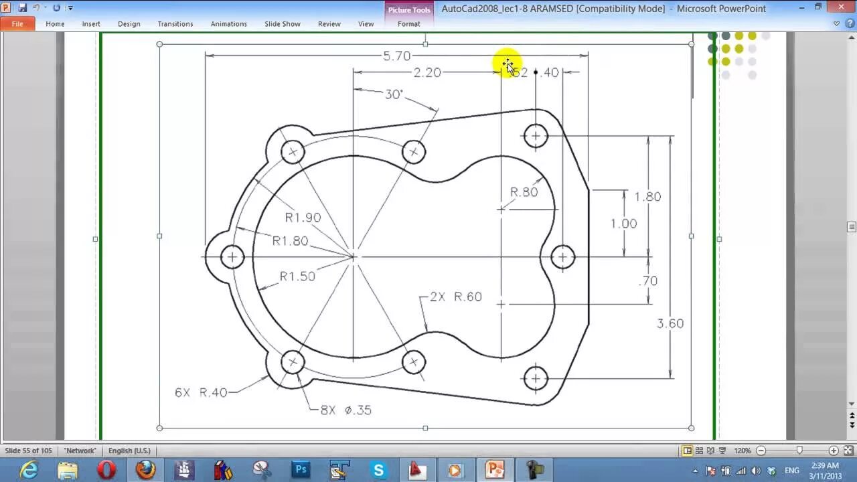This screenshot has height=482, width=857.
Task: Click the picture's top-left resize handle
Action: click(159, 44)
